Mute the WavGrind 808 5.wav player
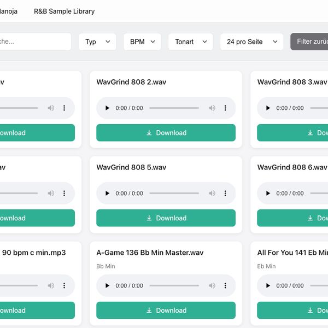The image size is (328, 328). point(212,194)
